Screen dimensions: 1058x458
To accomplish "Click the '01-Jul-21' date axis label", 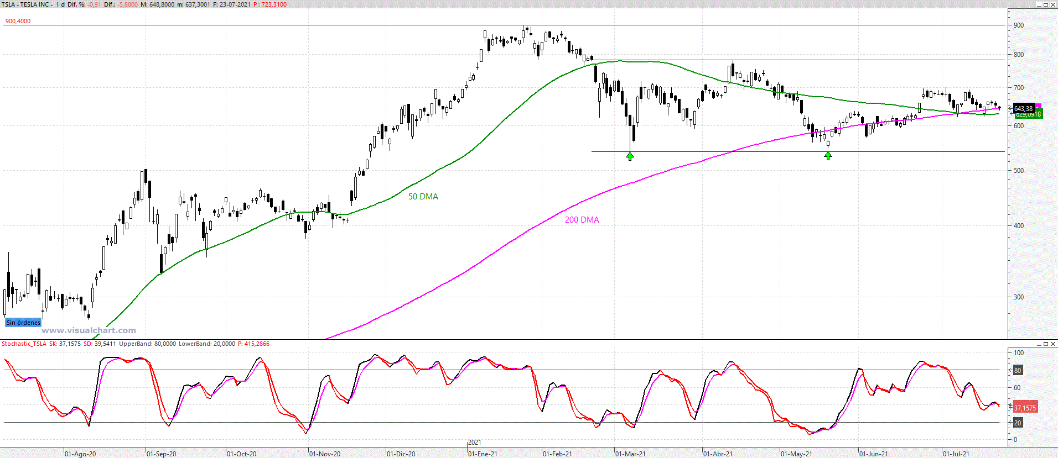I will pyautogui.click(x=956, y=454).
